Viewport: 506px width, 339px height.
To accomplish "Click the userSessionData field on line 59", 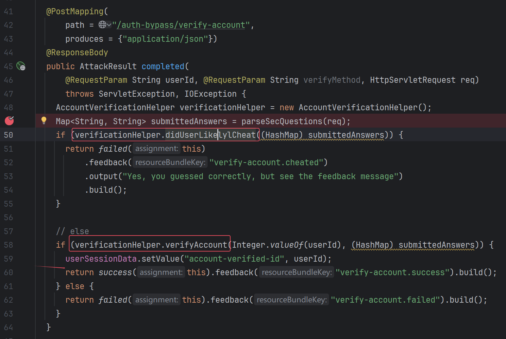I will point(101,259).
